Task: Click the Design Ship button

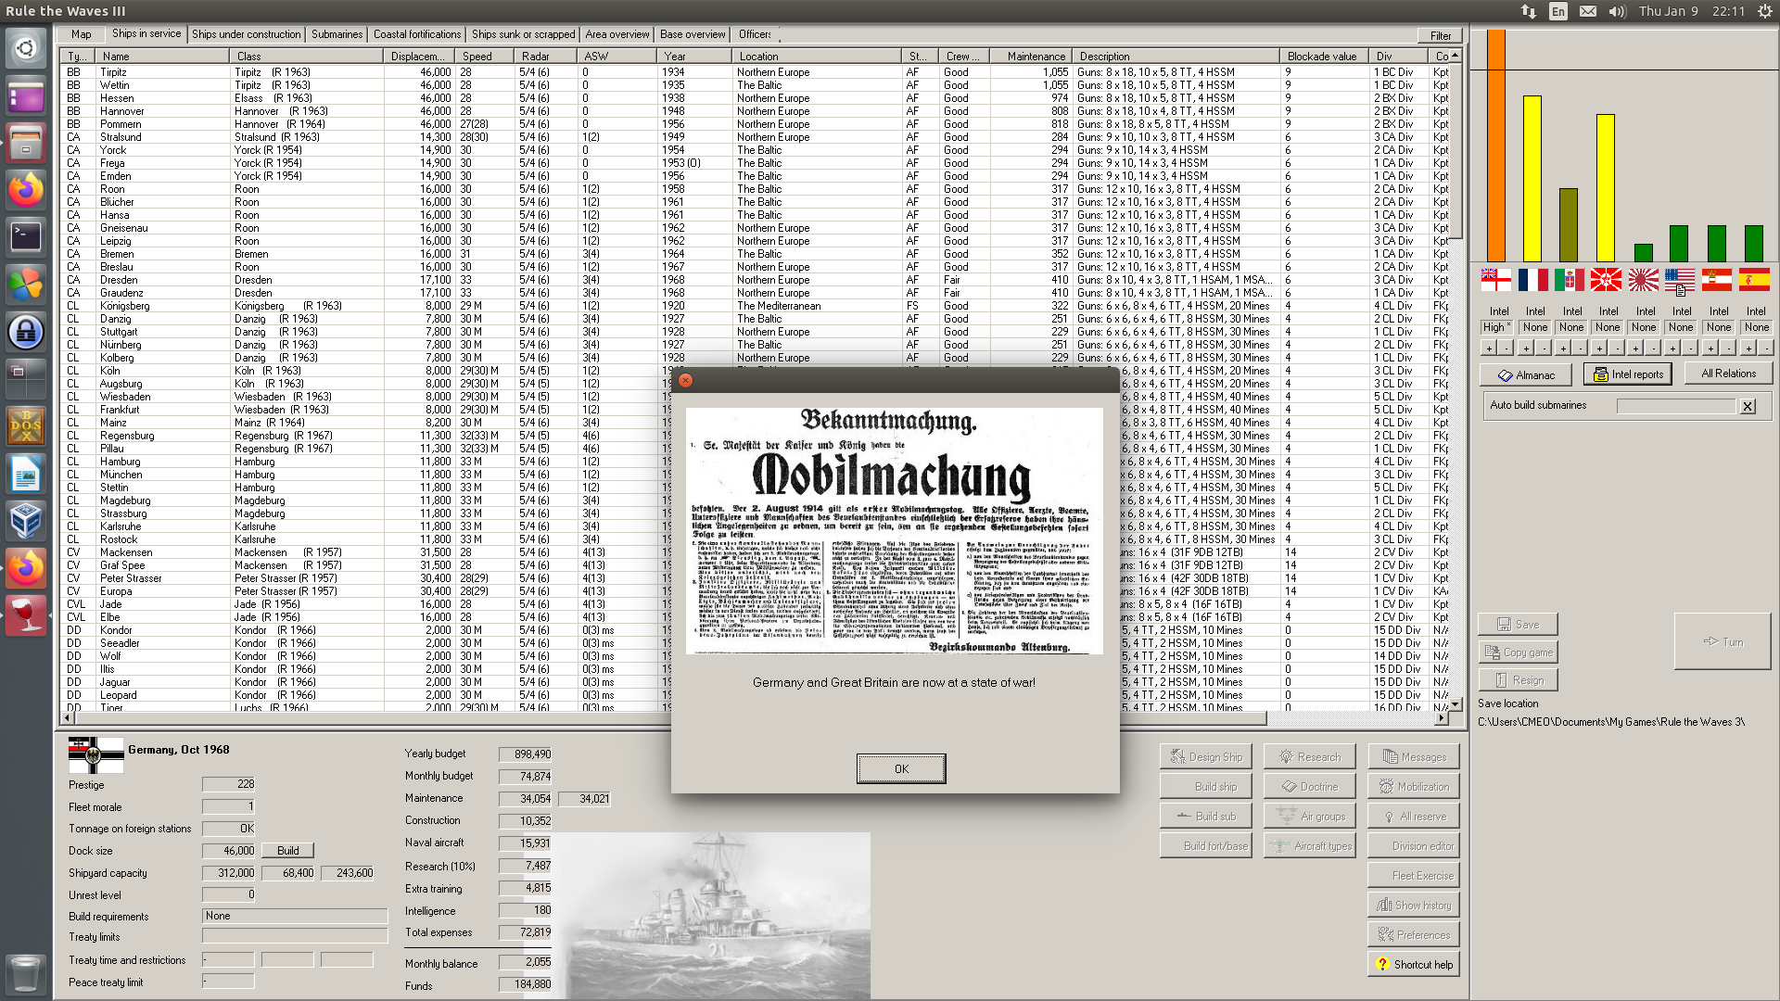Action: [x=1206, y=757]
